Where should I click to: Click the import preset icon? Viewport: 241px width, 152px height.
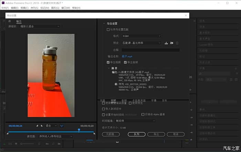[x=171, y=43]
